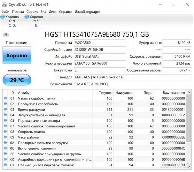Select row Частота ошибок позиционирования
194x172 pixels.
[x=95, y=126]
